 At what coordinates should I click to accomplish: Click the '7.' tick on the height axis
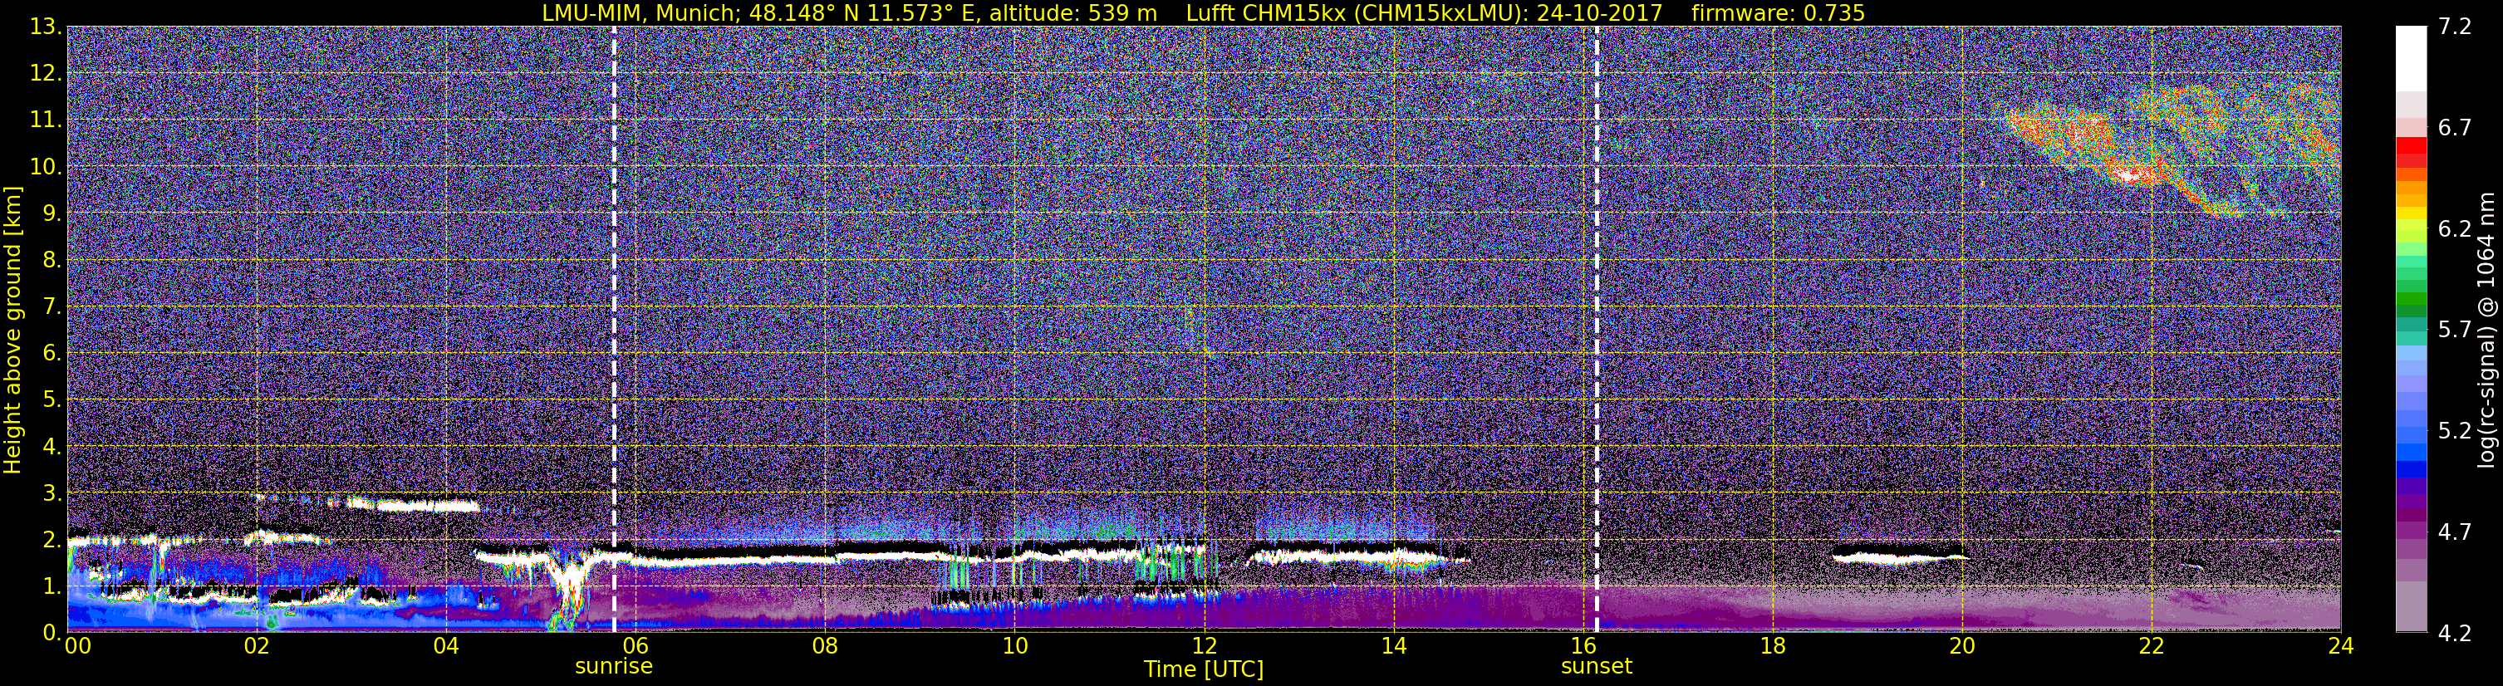click(x=51, y=307)
